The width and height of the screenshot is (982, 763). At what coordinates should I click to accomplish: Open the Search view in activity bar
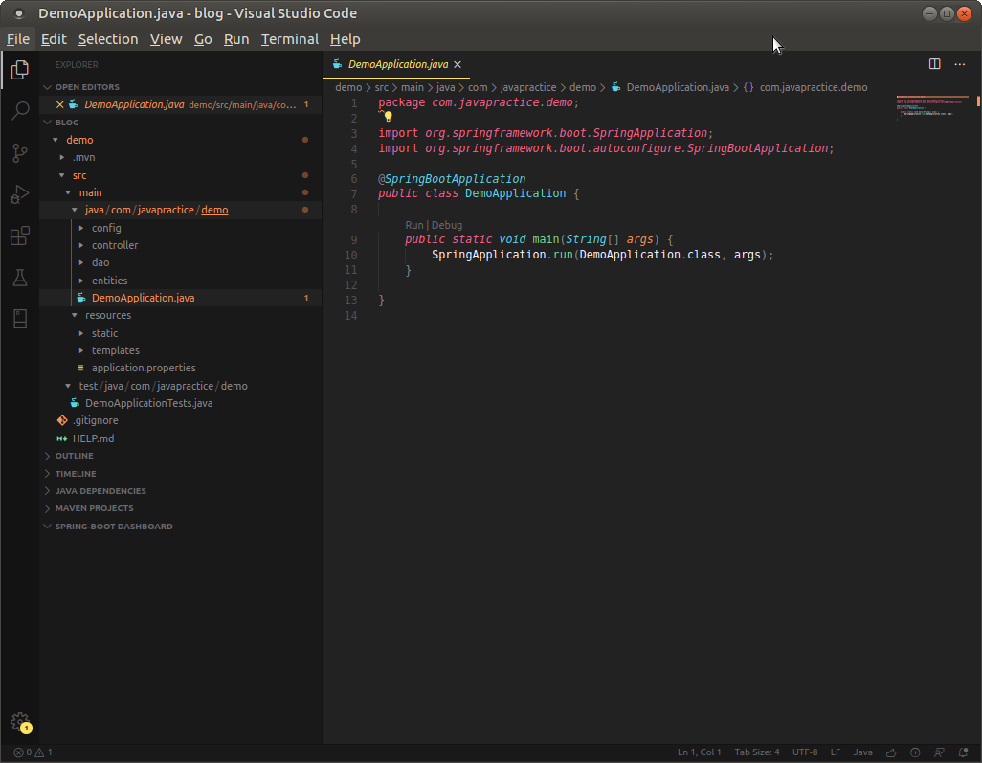click(x=19, y=111)
